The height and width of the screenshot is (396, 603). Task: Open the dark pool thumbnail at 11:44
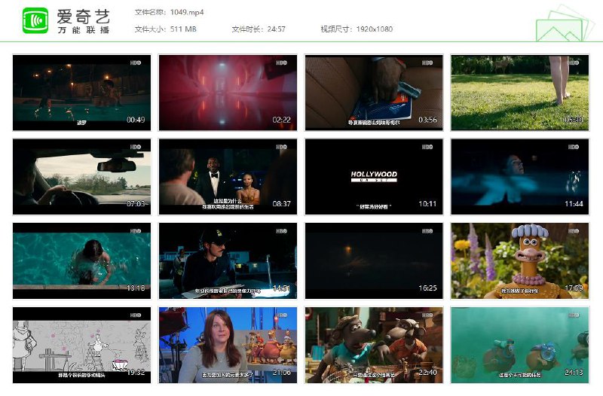520,177
